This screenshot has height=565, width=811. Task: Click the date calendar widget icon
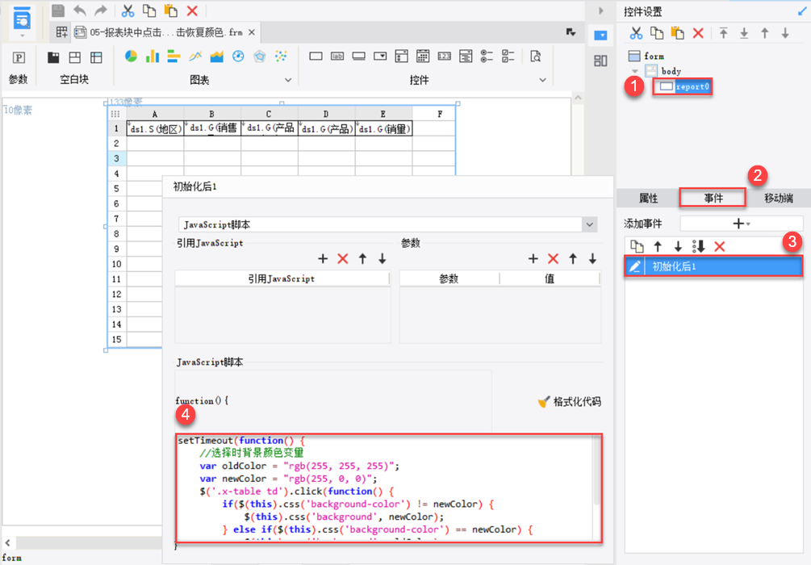[x=423, y=56]
